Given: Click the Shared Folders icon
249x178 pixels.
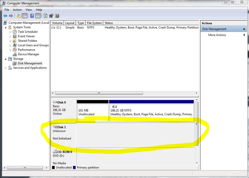Looking at the screenshot, I should pyautogui.click(x=14, y=41).
